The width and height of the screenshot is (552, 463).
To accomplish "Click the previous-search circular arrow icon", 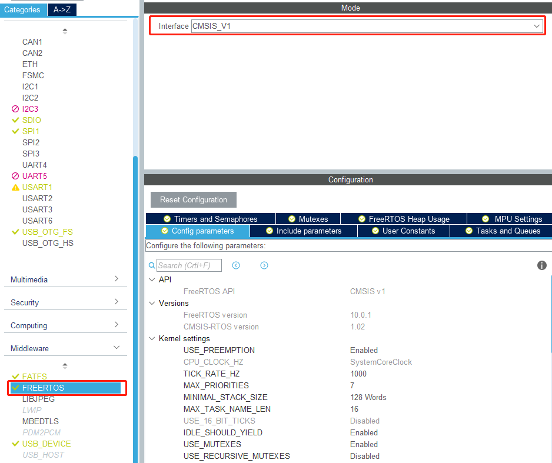I will pyautogui.click(x=236, y=265).
